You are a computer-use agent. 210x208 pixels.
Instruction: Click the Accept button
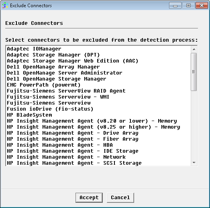[89, 198]
